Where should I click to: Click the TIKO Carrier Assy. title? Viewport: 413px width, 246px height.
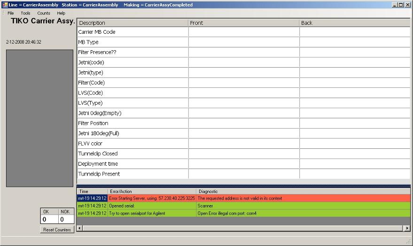43,21
